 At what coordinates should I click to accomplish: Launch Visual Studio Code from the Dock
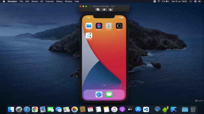click(146, 110)
